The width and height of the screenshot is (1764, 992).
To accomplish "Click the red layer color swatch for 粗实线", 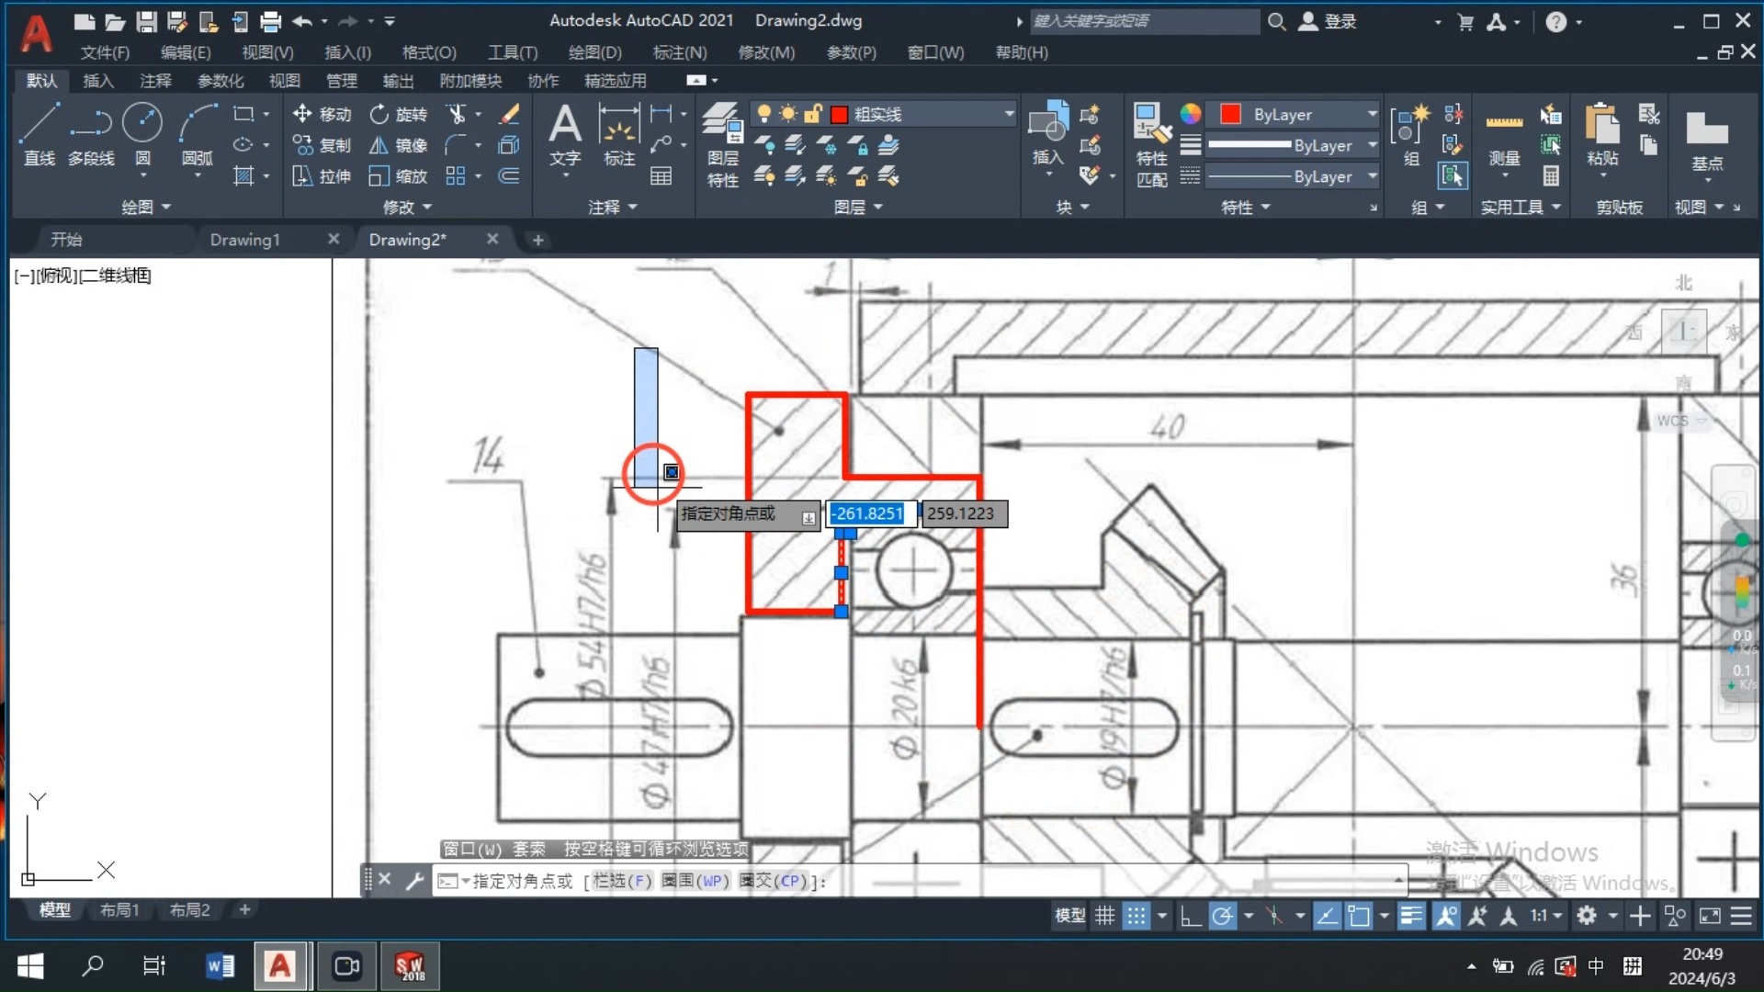I will (839, 114).
